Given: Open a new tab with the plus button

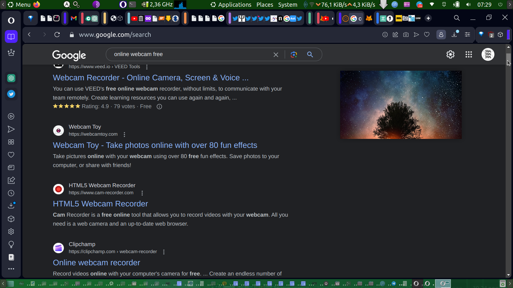Looking at the screenshot, I should click(x=428, y=18).
